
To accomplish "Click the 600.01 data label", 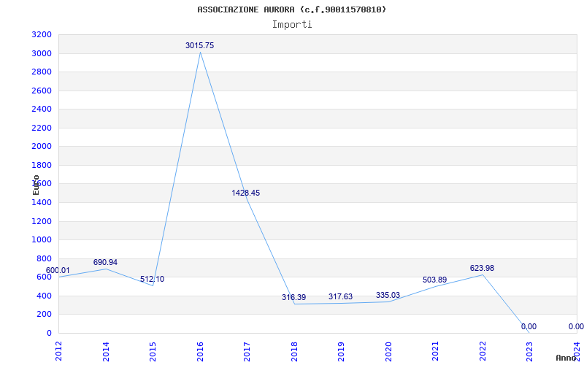I will pyautogui.click(x=58, y=270).
